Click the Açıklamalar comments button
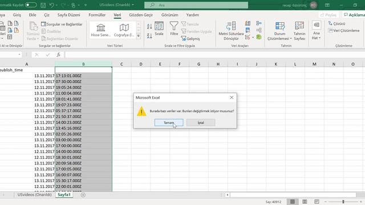 click(354, 15)
